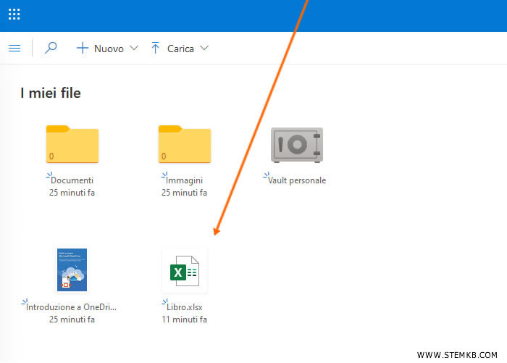
Task: Toggle the hamburger navigation menu
Action: click(14, 49)
